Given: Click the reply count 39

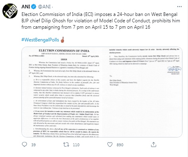Looking at the screenshot, I should (x=33, y=145).
